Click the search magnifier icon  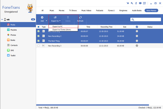(x=133, y=20)
